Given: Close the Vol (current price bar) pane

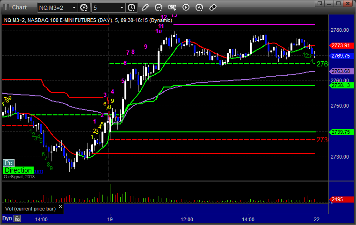Looking at the screenshot, I should point(60,207).
